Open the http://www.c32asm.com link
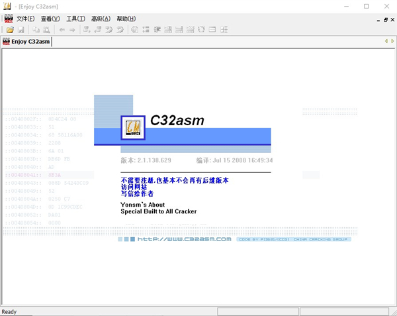Image resolution: width=397 pixels, height=316 pixels. (185, 239)
